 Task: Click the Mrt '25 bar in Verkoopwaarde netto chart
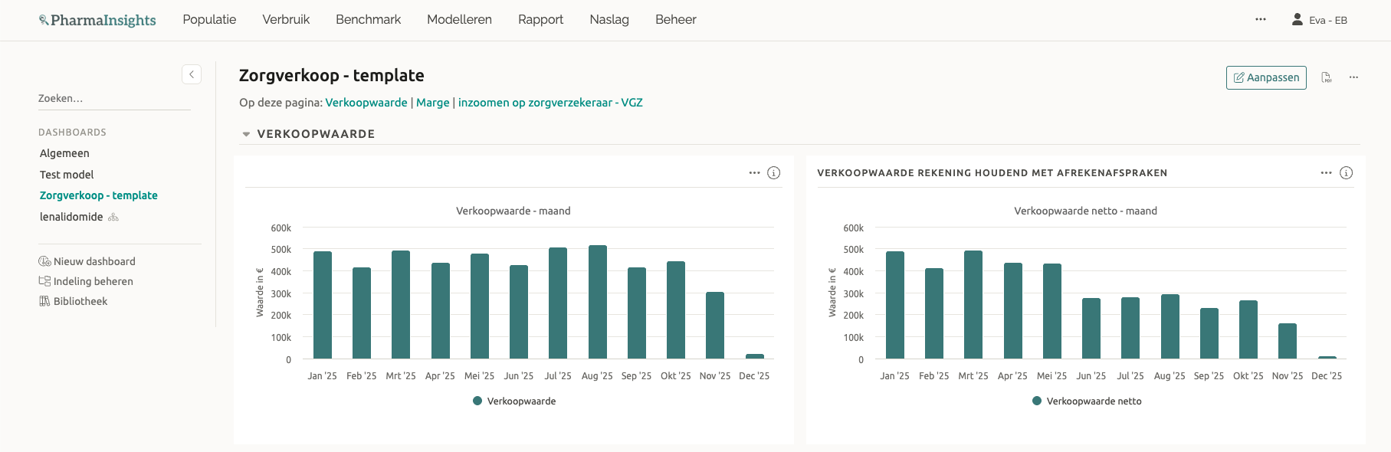(x=973, y=305)
